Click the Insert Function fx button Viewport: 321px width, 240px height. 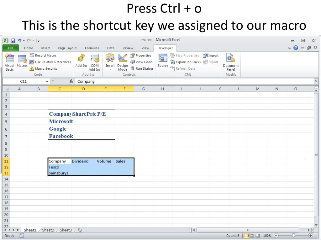[x=71, y=81]
